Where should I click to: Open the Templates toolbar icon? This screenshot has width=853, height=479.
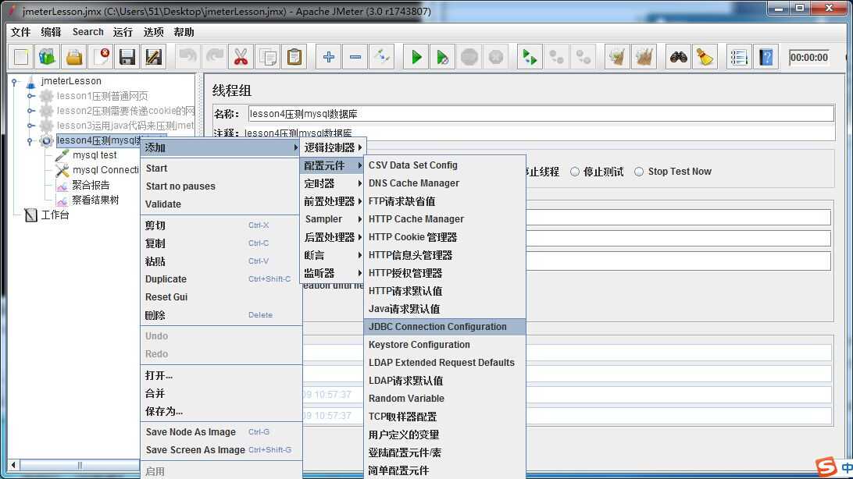48,57
